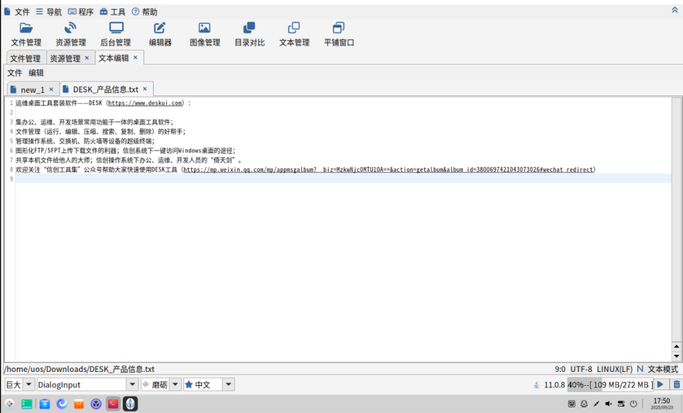
Task: Click the editor scrollbar up arrow
Action: [677, 347]
